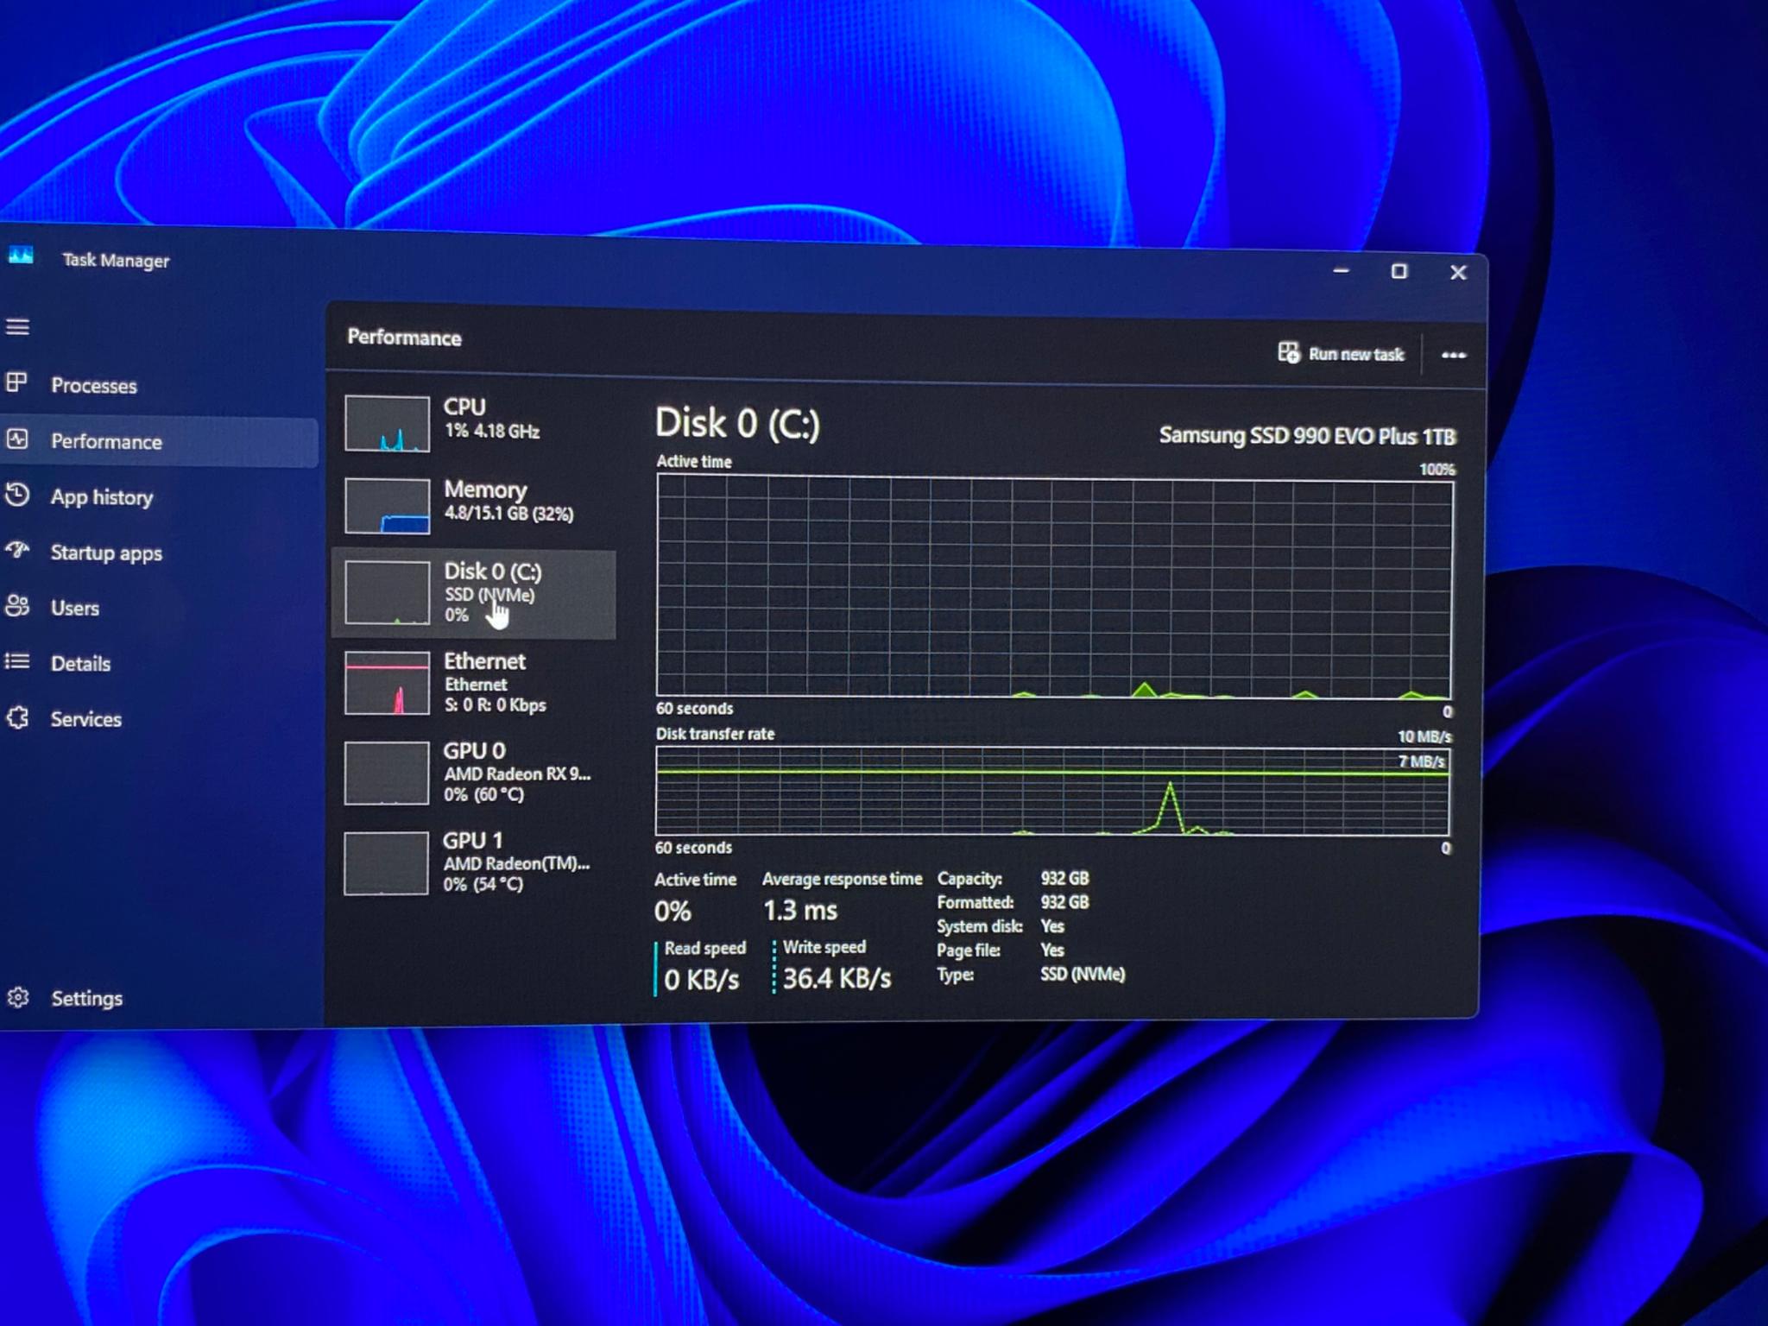The width and height of the screenshot is (1768, 1326).
Task: Open the Settings gear icon
Action: click(18, 998)
